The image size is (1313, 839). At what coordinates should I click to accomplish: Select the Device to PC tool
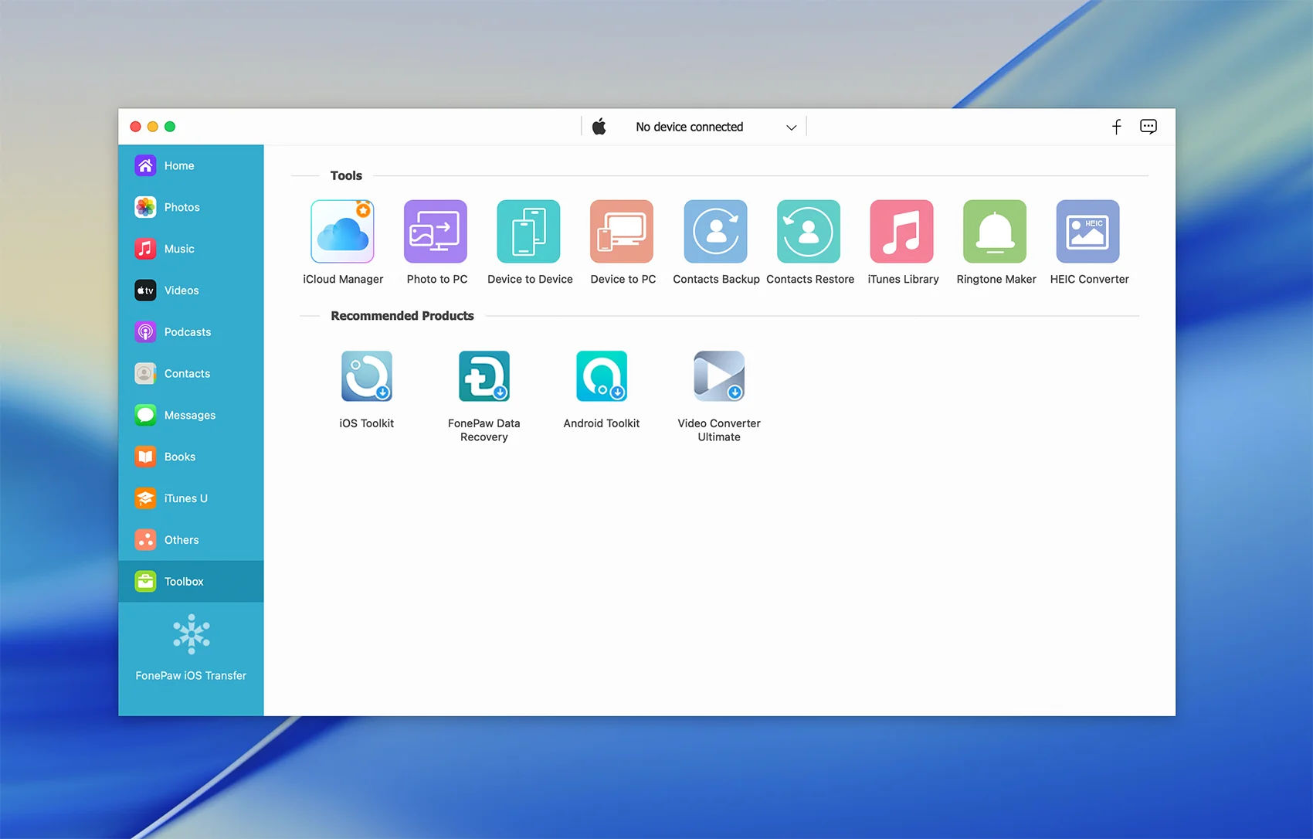pos(622,232)
